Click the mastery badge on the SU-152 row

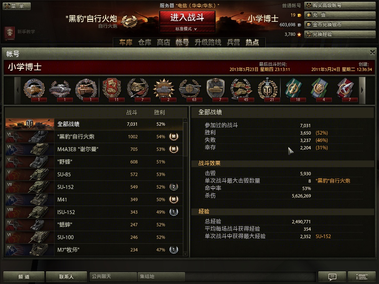[174, 187]
